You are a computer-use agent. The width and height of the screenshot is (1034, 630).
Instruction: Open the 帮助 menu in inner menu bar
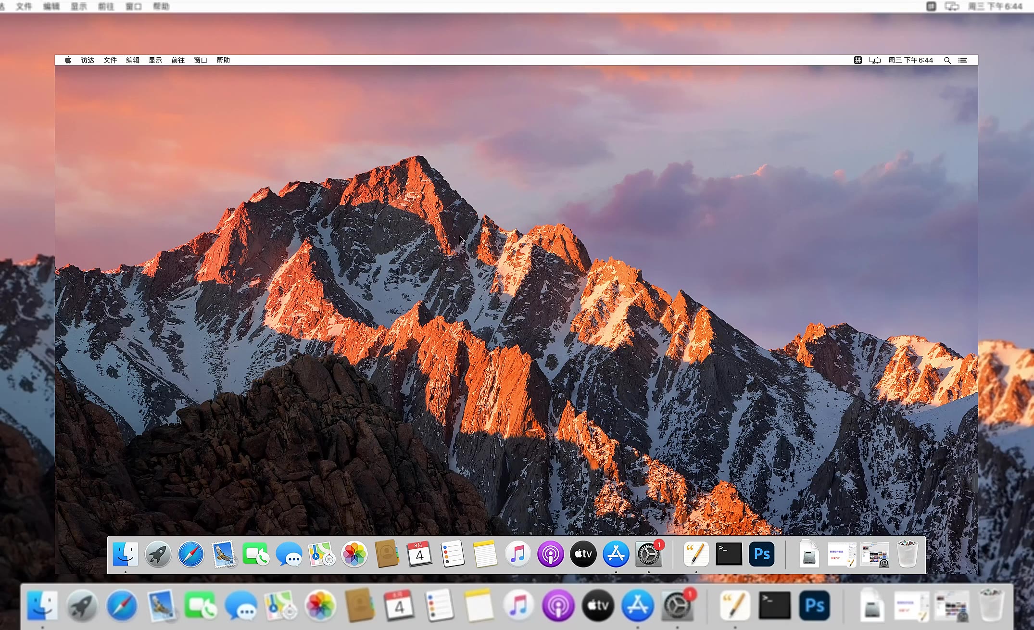[223, 60]
